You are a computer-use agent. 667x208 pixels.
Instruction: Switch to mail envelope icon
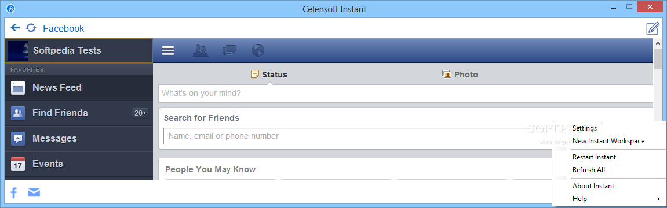pyautogui.click(x=34, y=193)
